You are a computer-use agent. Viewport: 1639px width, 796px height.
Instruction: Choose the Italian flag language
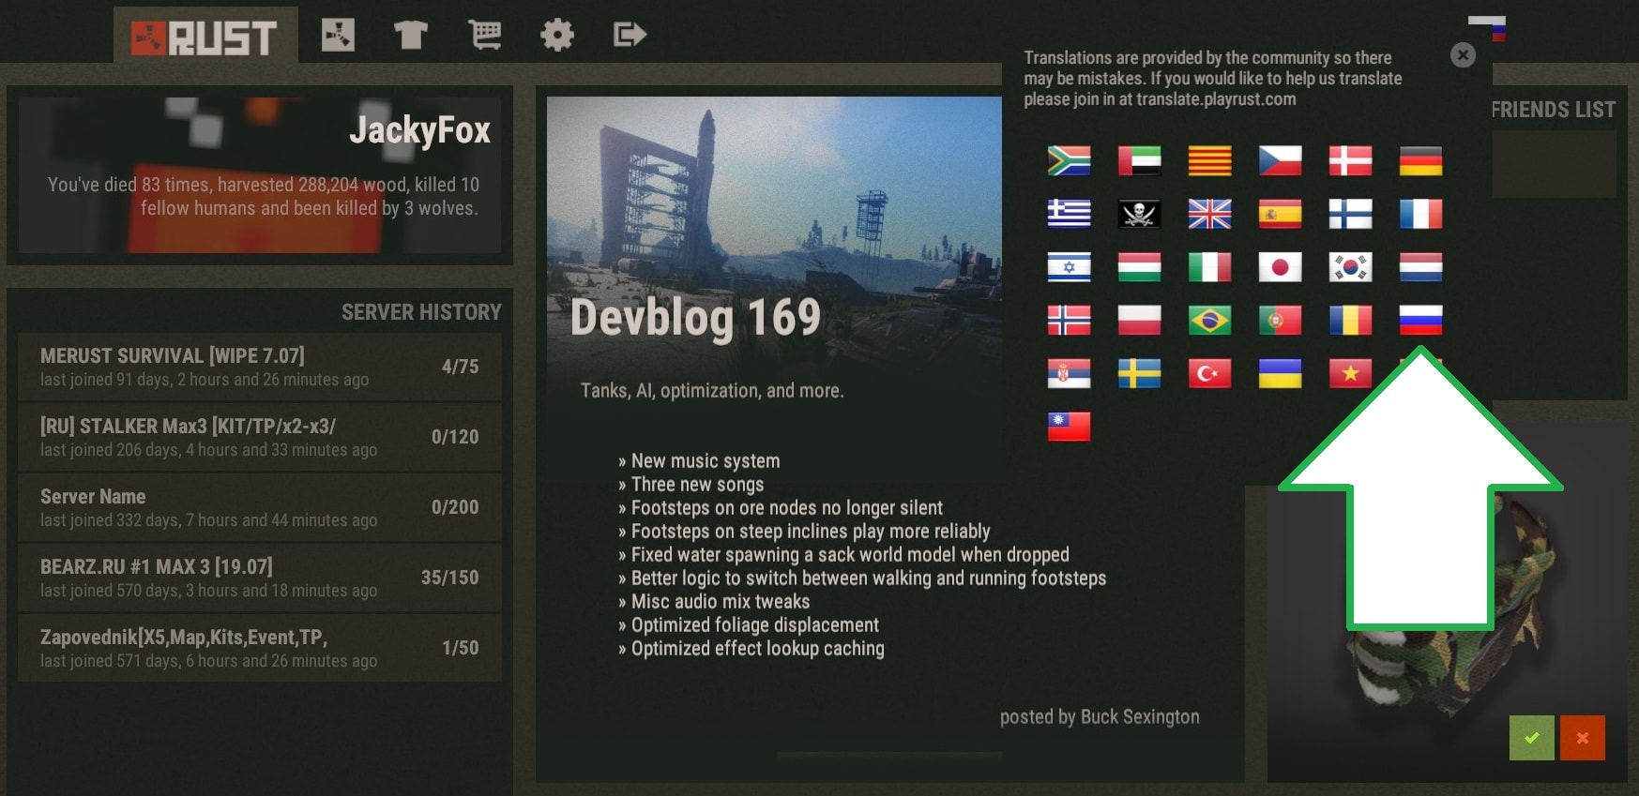click(x=1209, y=267)
